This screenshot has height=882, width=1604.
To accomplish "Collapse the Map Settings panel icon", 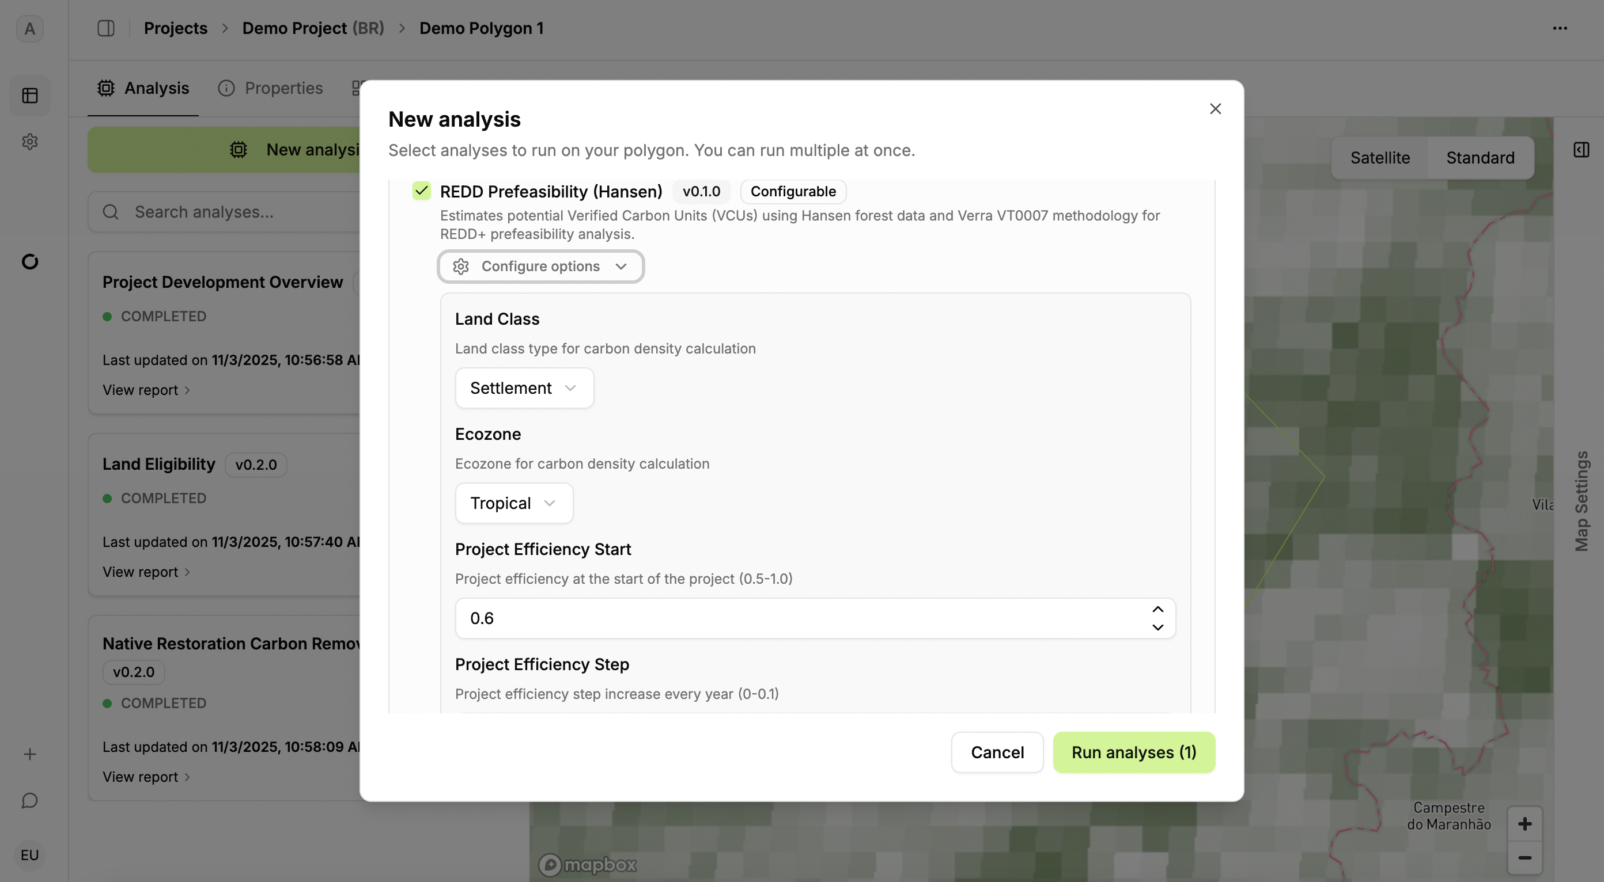I will [x=1581, y=150].
